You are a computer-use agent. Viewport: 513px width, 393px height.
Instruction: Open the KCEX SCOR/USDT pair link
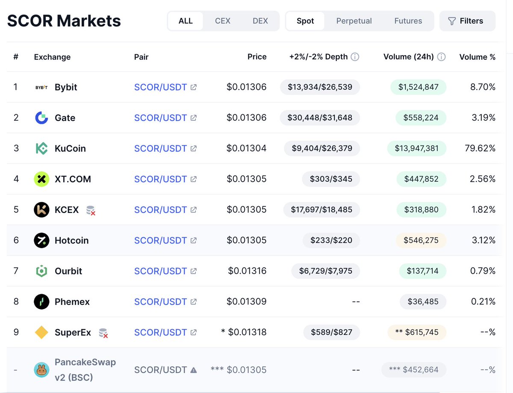pyautogui.click(x=160, y=210)
